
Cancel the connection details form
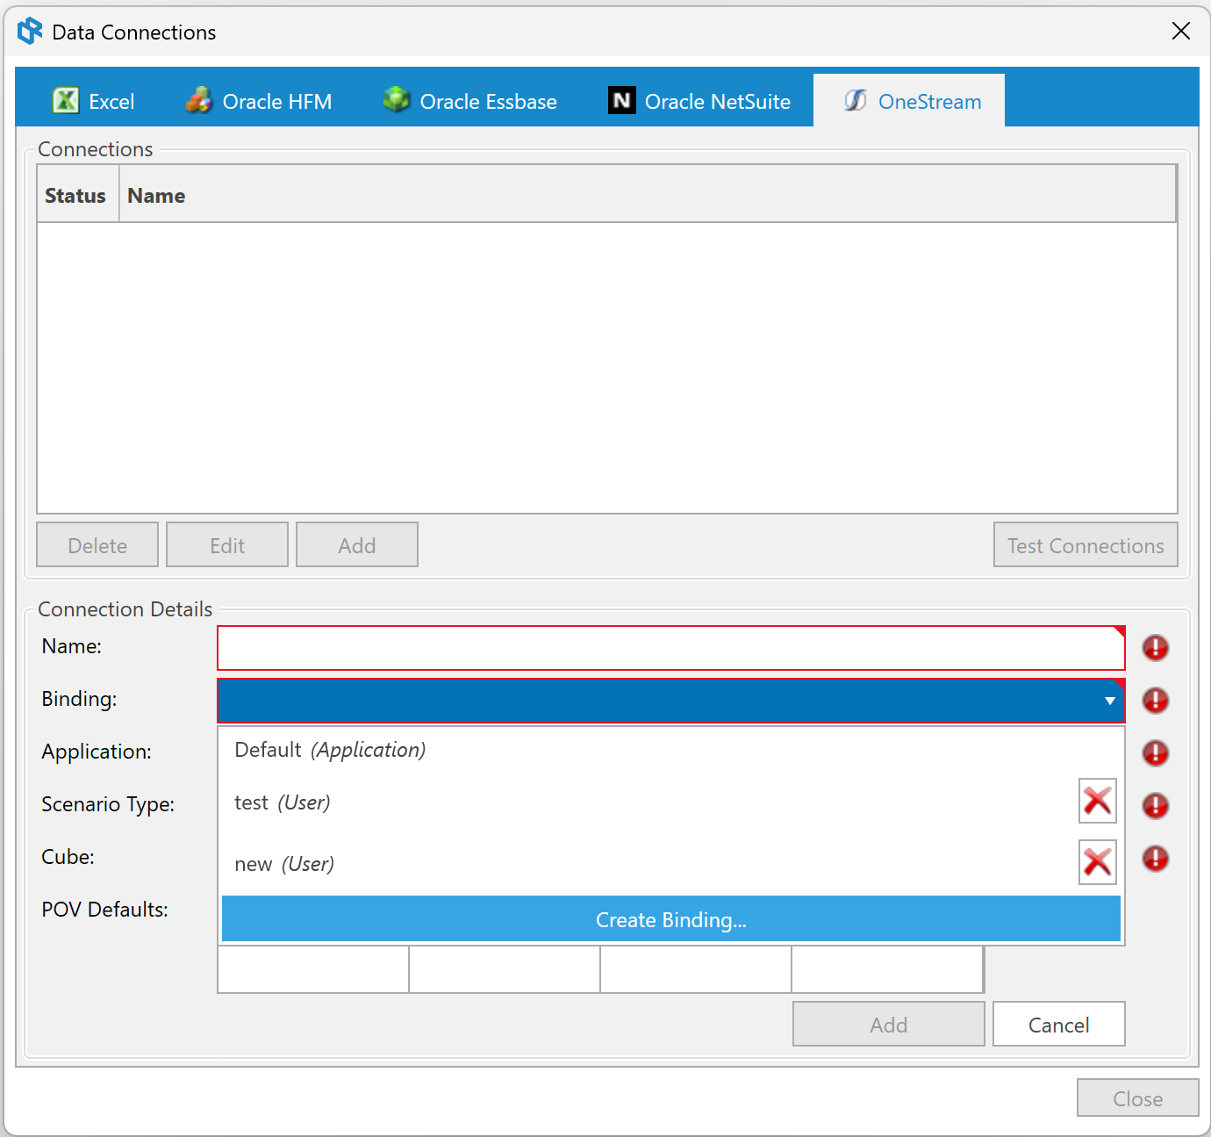[1059, 1025]
